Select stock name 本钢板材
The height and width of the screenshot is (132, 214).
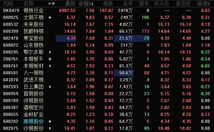click(33, 66)
